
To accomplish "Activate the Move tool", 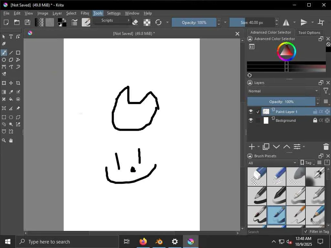I will (x=11, y=83).
